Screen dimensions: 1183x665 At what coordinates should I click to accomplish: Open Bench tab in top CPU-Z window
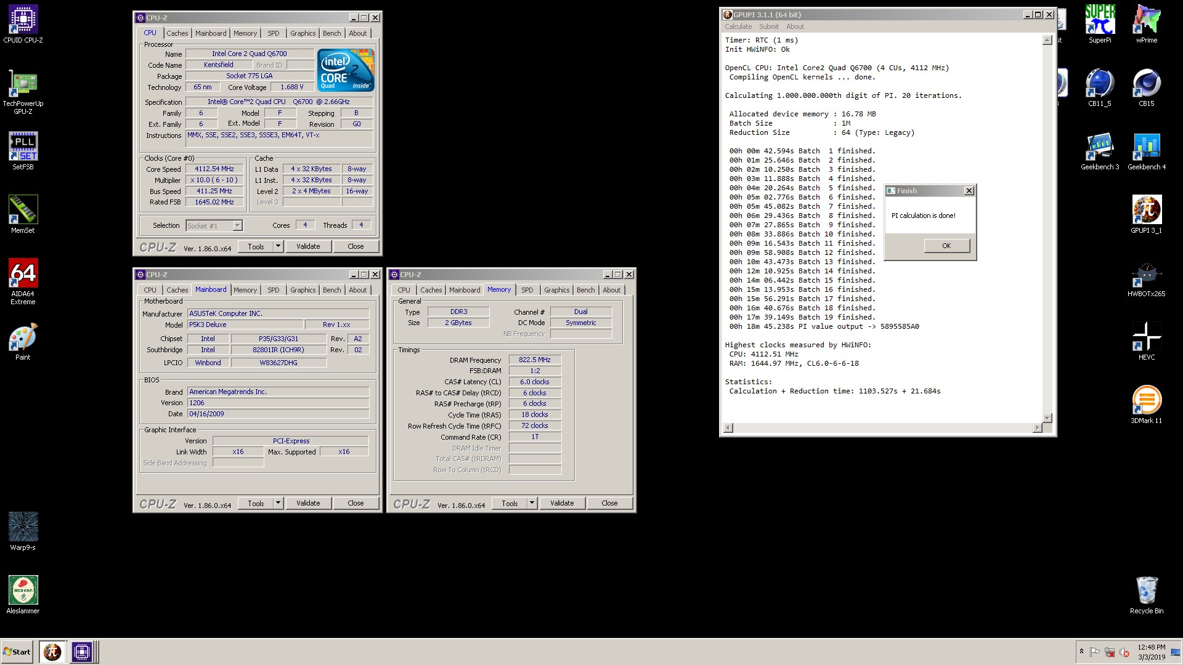(x=331, y=33)
